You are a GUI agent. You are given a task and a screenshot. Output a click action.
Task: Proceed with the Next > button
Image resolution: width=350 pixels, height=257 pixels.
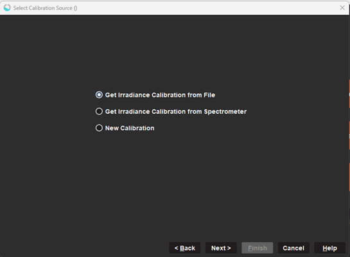(x=221, y=248)
